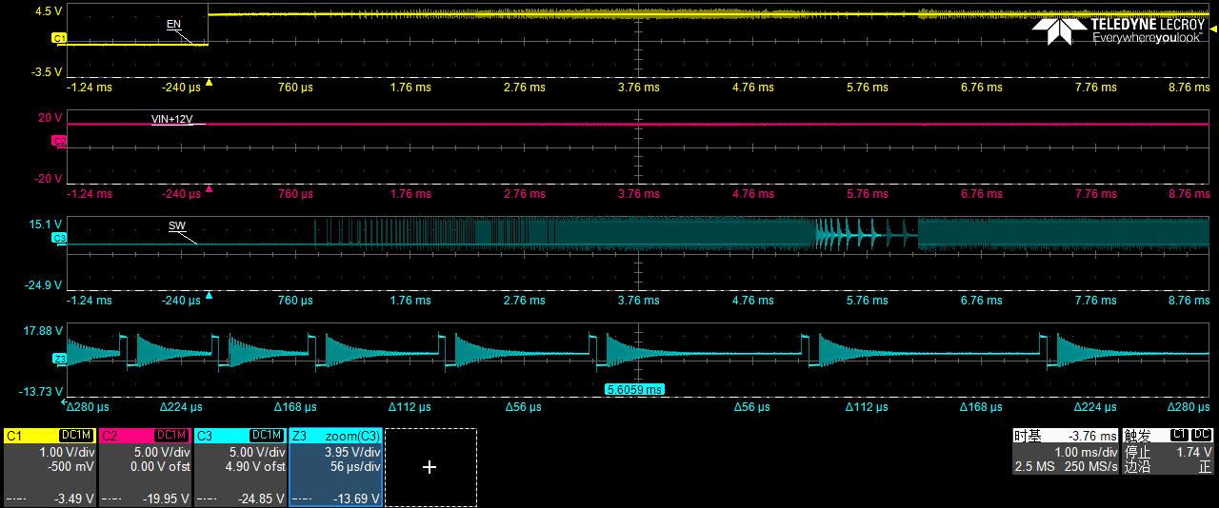Viewport: 1219px width, 508px height.
Task: Click the 15.1 V axis label on C3 grid
Action: 46,225
